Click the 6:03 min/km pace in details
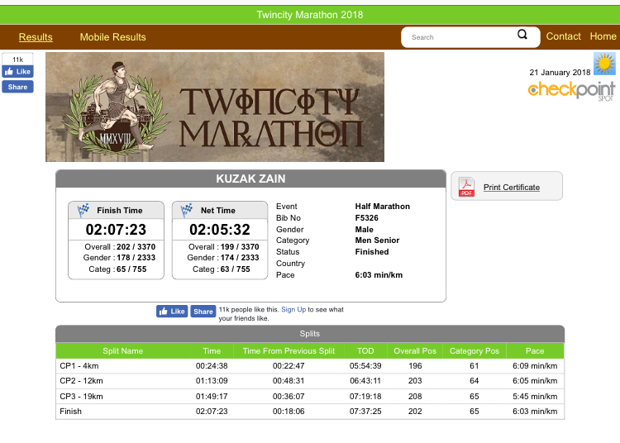The image size is (620, 443). (379, 275)
